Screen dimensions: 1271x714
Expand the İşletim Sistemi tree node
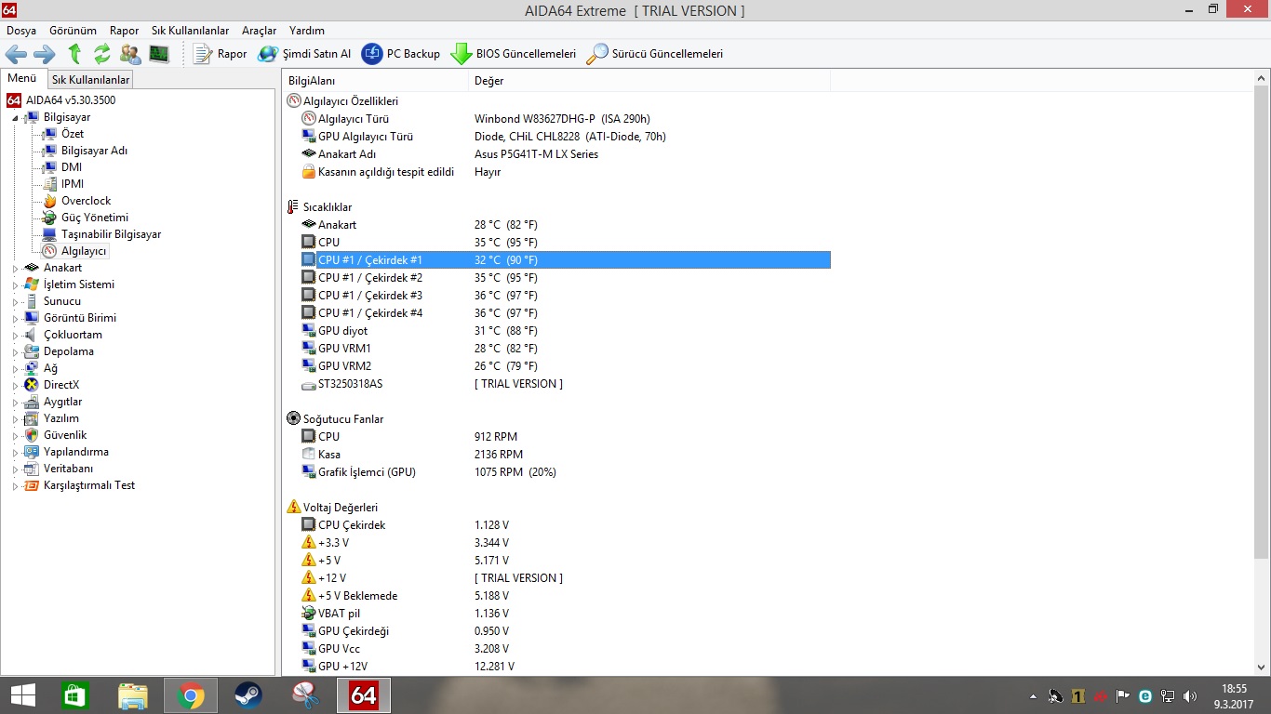[15, 285]
